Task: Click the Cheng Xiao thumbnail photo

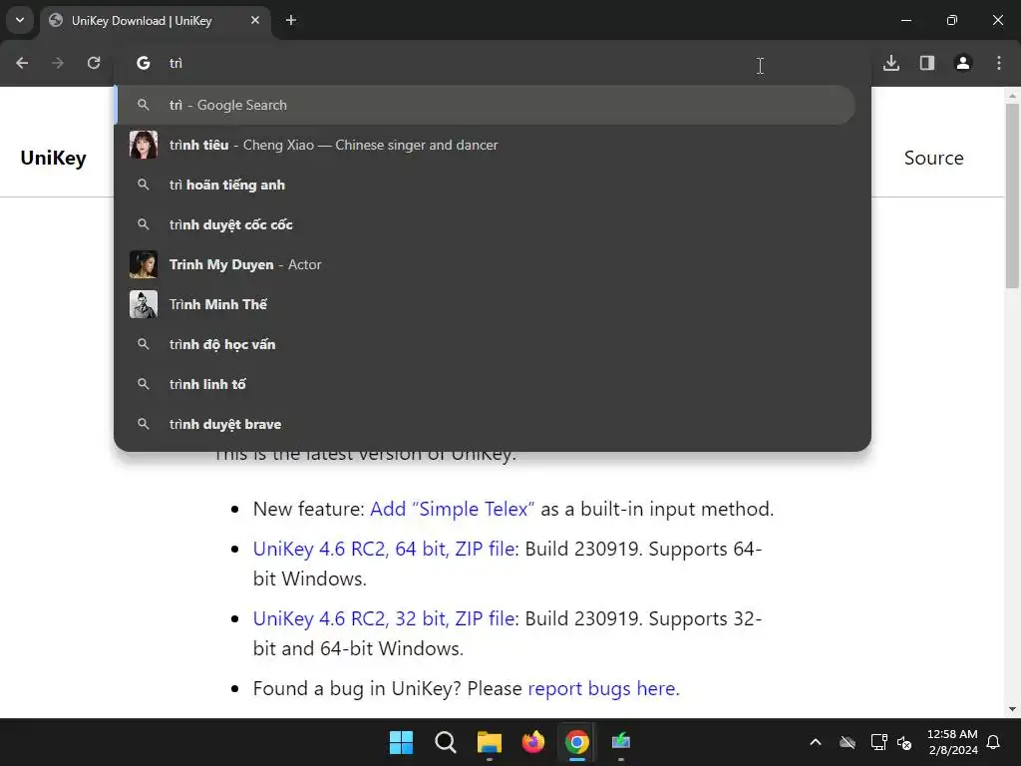Action: click(x=144, y=145)
